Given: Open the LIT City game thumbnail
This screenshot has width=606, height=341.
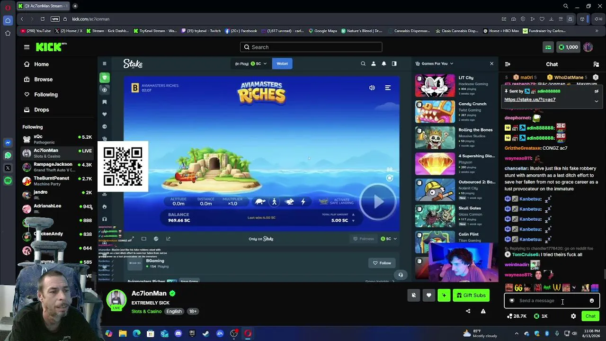Looking at the screenshot, I should pos(435,85).
